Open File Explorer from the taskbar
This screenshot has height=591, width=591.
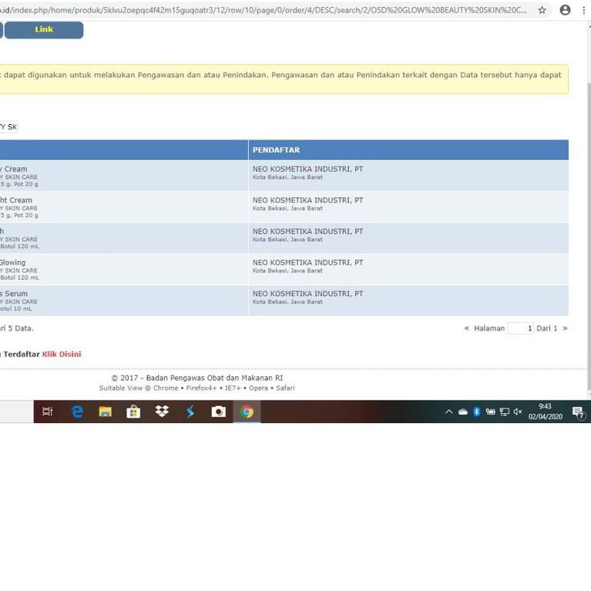pyautogui.click(x=105, y=412)
